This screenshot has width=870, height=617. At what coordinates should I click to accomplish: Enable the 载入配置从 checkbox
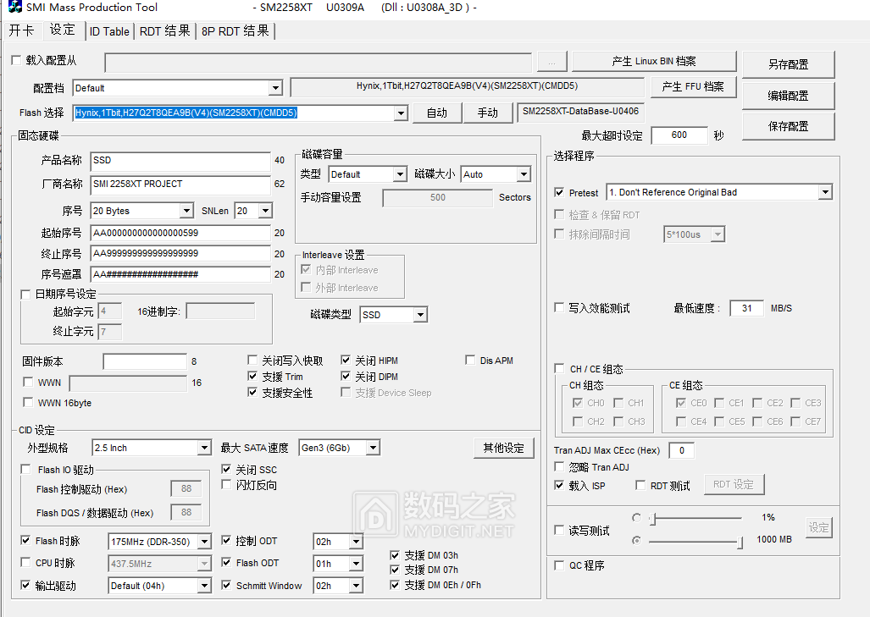click(16, 60)
